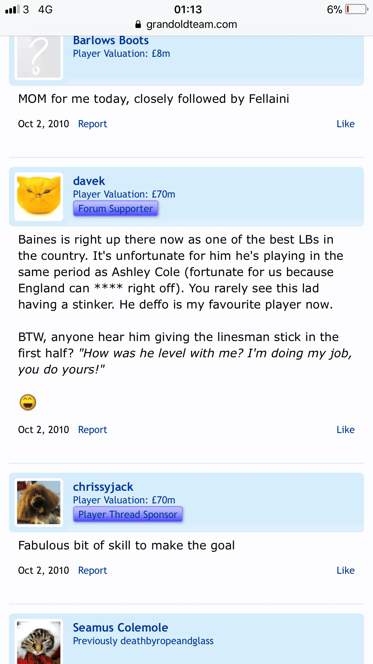Like chrissyjack's "Fabulous bit of skill" post

click(345, 570)
